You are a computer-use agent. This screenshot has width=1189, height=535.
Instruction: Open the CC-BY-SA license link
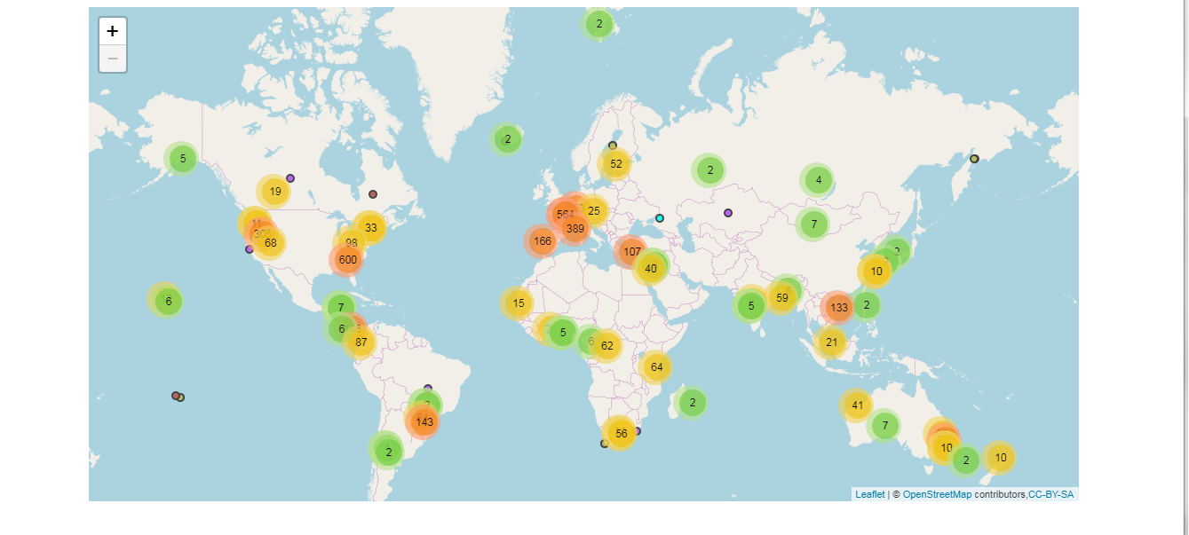pos(1050,492)
